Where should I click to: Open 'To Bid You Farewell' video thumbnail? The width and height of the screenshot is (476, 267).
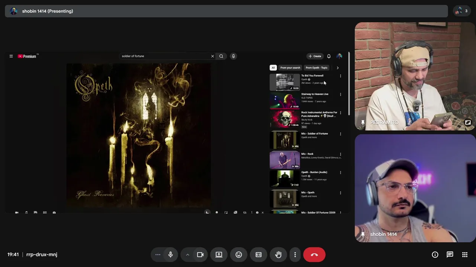point(284,82)
